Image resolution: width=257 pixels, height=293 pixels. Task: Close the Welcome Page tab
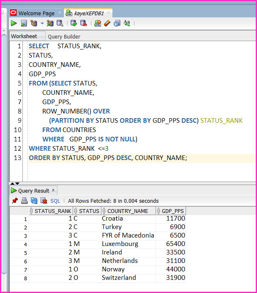[60, 13]
